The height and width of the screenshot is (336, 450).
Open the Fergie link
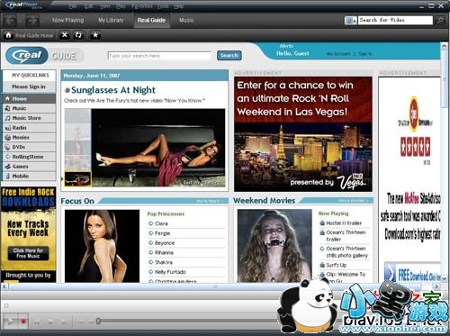pyautogui.click(x=163, y=233)
